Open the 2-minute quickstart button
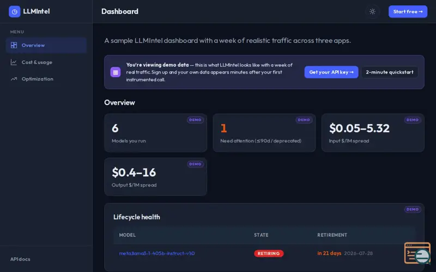436x272 pixels. click(x=389, y=72)
